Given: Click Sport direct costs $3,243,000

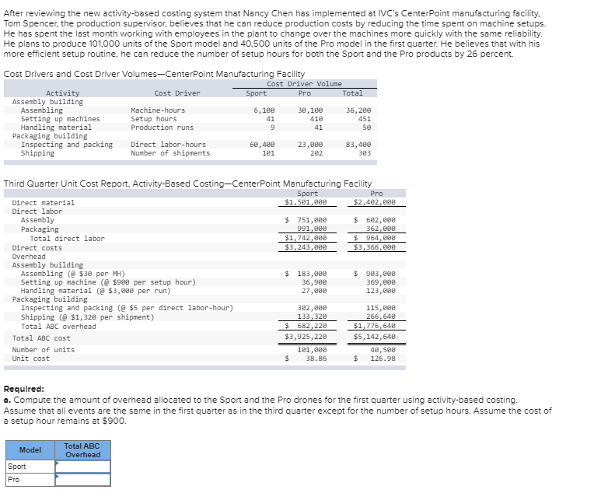Looking at the screenshot, I should pyautogui.click(x=306, y=247).
